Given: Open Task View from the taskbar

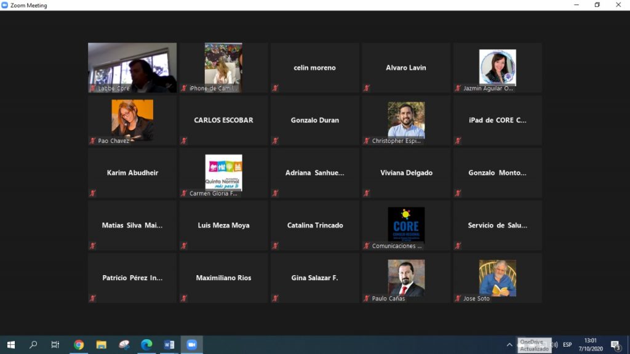Looking at the screenshot, I should (x=55, y=345).
